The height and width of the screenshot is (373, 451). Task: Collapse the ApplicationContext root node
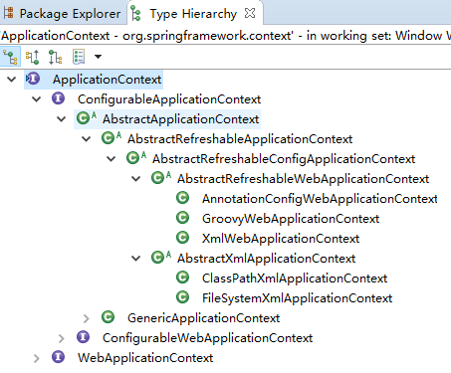12,80
